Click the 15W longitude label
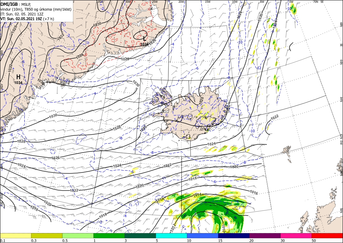The width and height of the screenshot is (343, 243). 208,2
